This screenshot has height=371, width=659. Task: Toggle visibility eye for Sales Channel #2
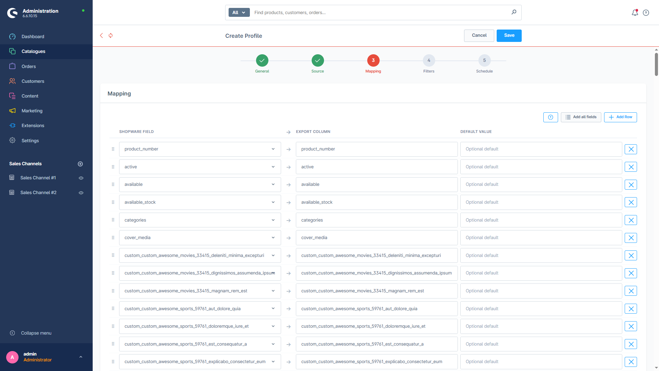click(81, 193)
